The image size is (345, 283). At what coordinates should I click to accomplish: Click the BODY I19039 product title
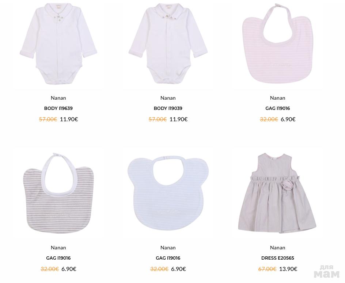pyautogui.click(x=168, y=108)
